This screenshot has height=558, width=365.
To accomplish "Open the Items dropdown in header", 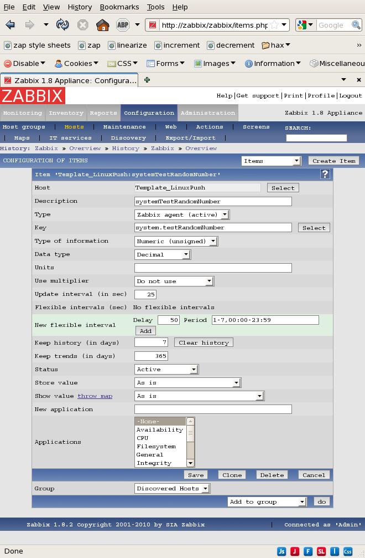I will coord(272,161).
